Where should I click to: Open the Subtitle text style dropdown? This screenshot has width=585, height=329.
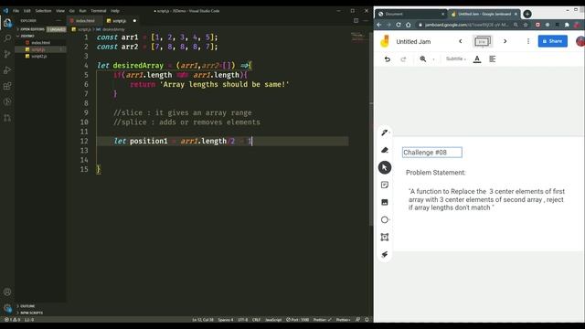[456, 58]
